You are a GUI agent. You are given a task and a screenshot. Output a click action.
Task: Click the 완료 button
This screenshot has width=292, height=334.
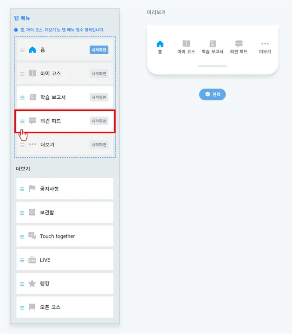tap(212, 94)
